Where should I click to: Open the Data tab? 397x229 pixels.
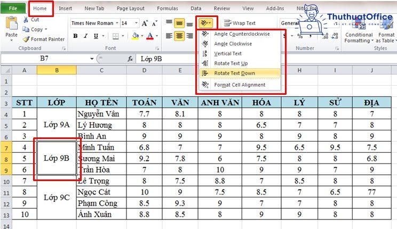(x=196, y=9)
